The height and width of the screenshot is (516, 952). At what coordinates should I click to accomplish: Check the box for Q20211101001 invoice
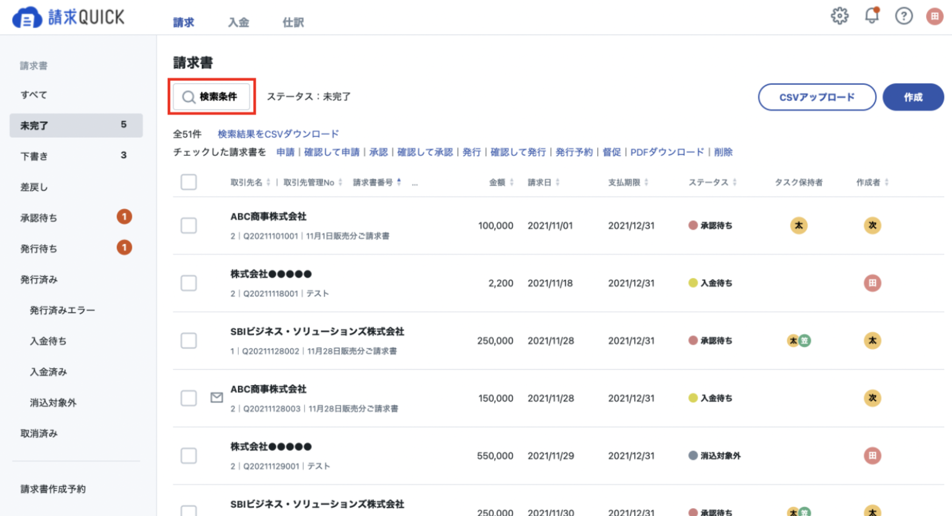189,225
